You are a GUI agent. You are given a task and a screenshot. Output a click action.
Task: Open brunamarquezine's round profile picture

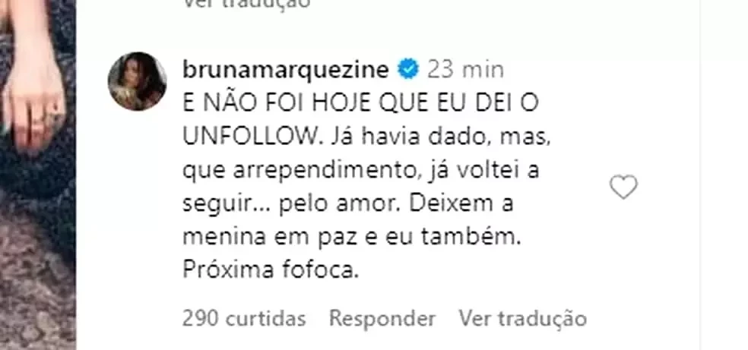pyautogui.click(x=138, y=81)
